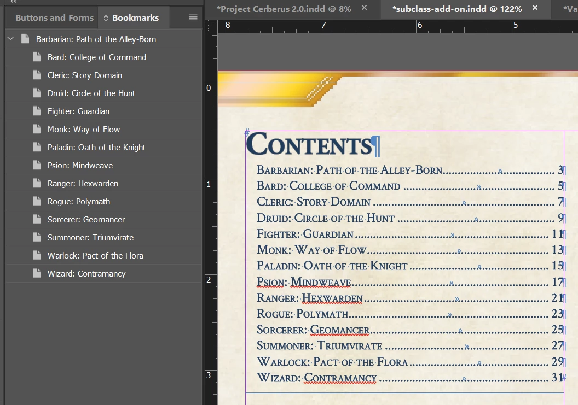This screenshot has width=578, height=405.
Task: Select bookmark Rogue: Polymath
Action: click(103, 201)
